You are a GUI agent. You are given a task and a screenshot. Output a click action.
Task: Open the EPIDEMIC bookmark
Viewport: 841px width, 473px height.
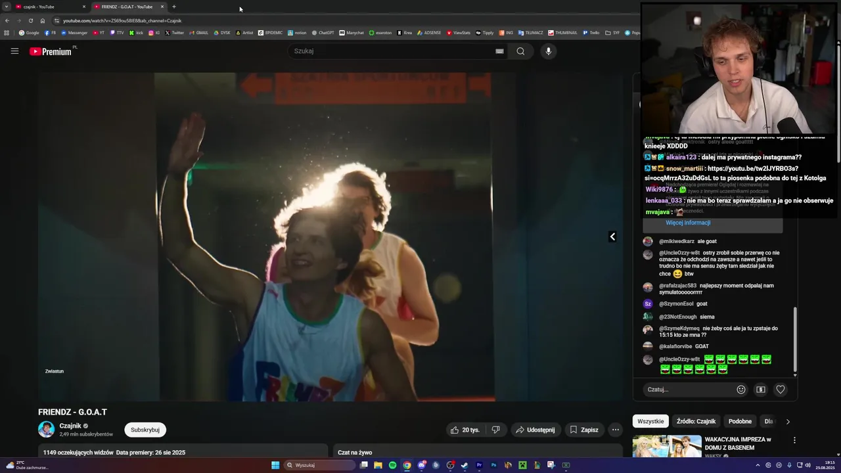point(270,33)
